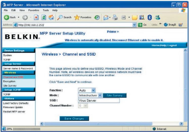
Task: Open the Tools menu
Action: click(x=46, y=10)
